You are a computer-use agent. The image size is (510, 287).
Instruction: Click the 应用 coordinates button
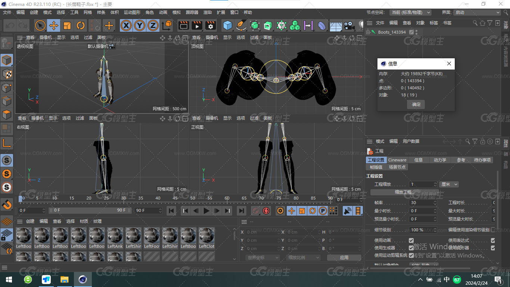pos(344,257)
